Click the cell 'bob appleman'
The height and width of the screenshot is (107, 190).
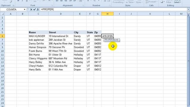coord(38,40)
